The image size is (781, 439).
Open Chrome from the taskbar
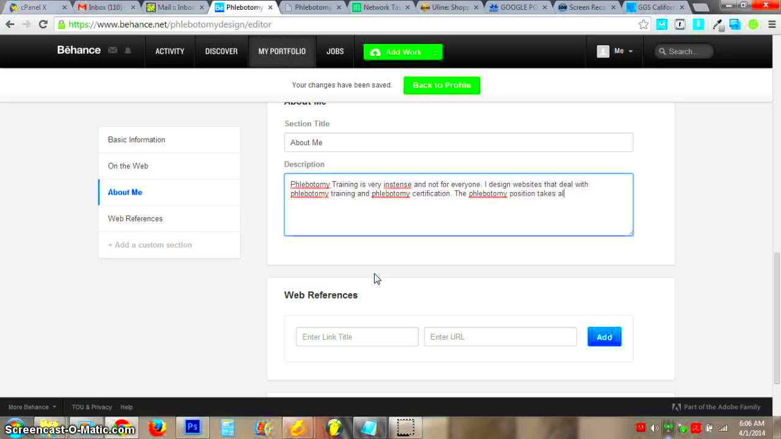[x=121, y=427]
